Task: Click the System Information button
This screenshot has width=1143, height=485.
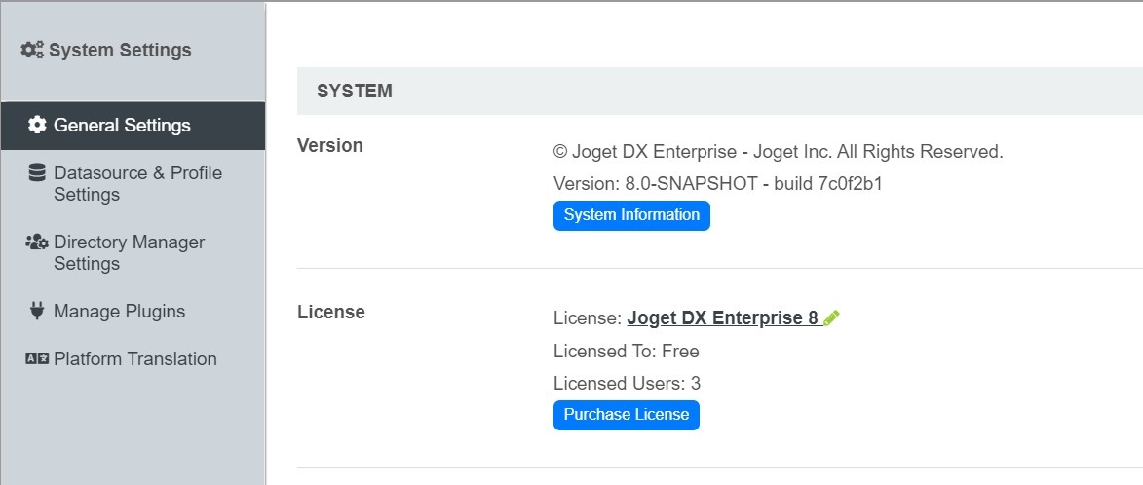Action: pos(631,215)
